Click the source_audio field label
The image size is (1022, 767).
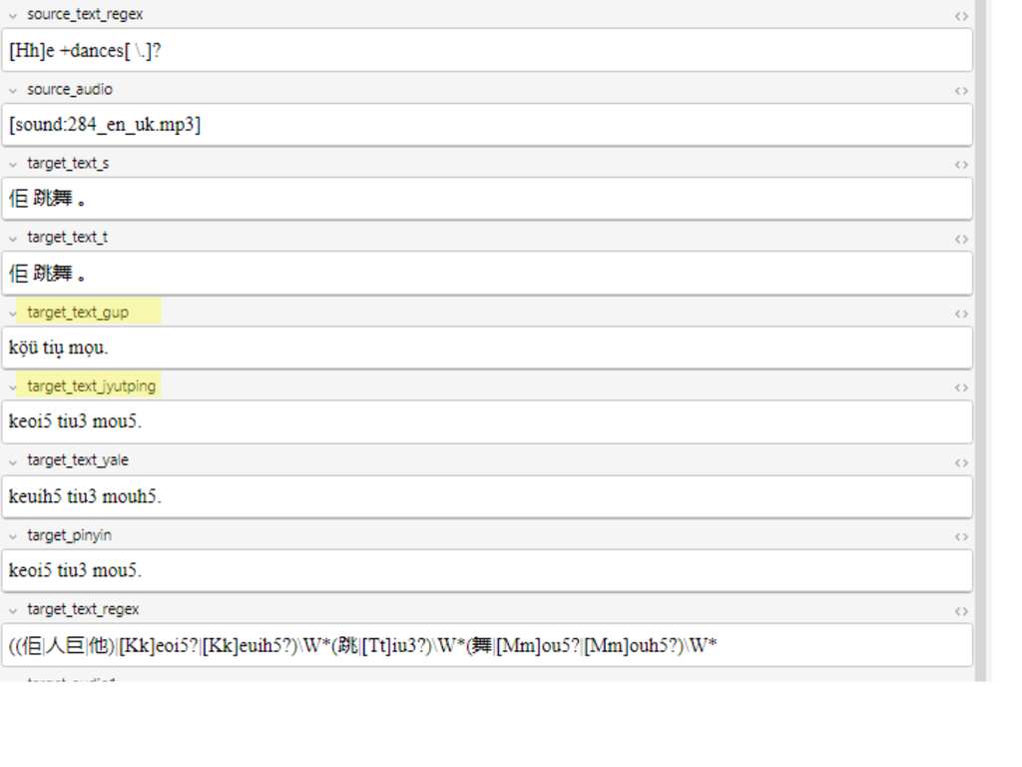click(x=70, y=89)
